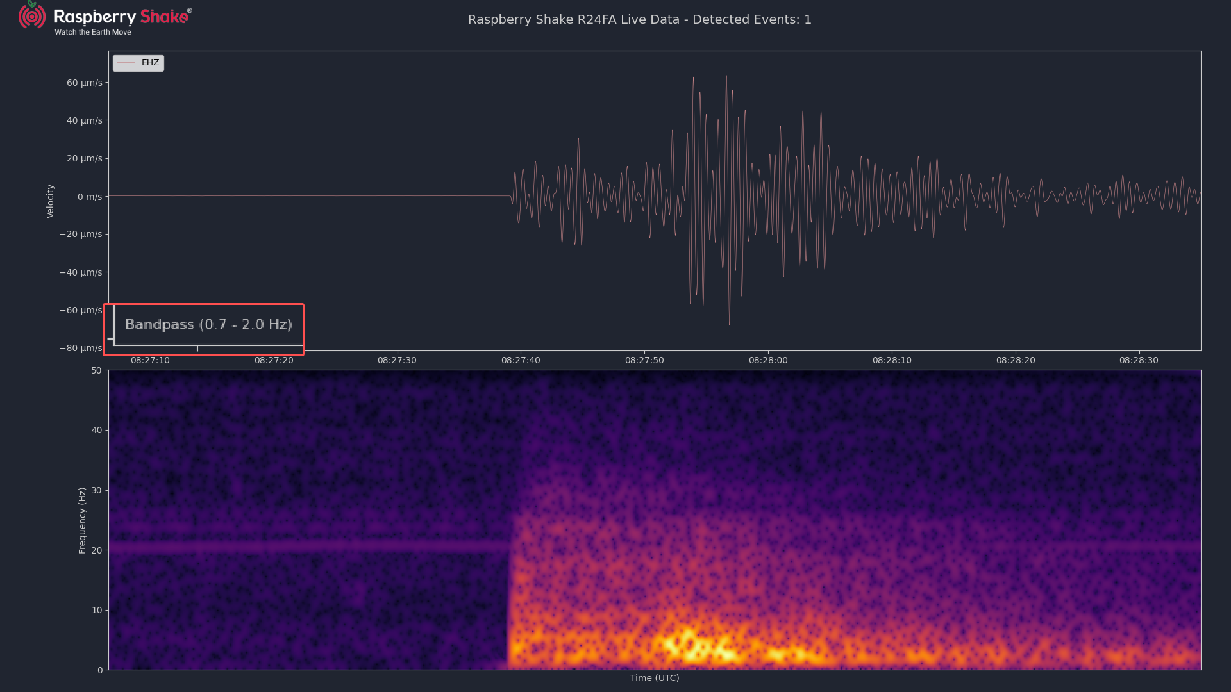Click the 08:27:50 time axis label
Viewport: 1231px width, 692px height.
click(x=644, y=360)
